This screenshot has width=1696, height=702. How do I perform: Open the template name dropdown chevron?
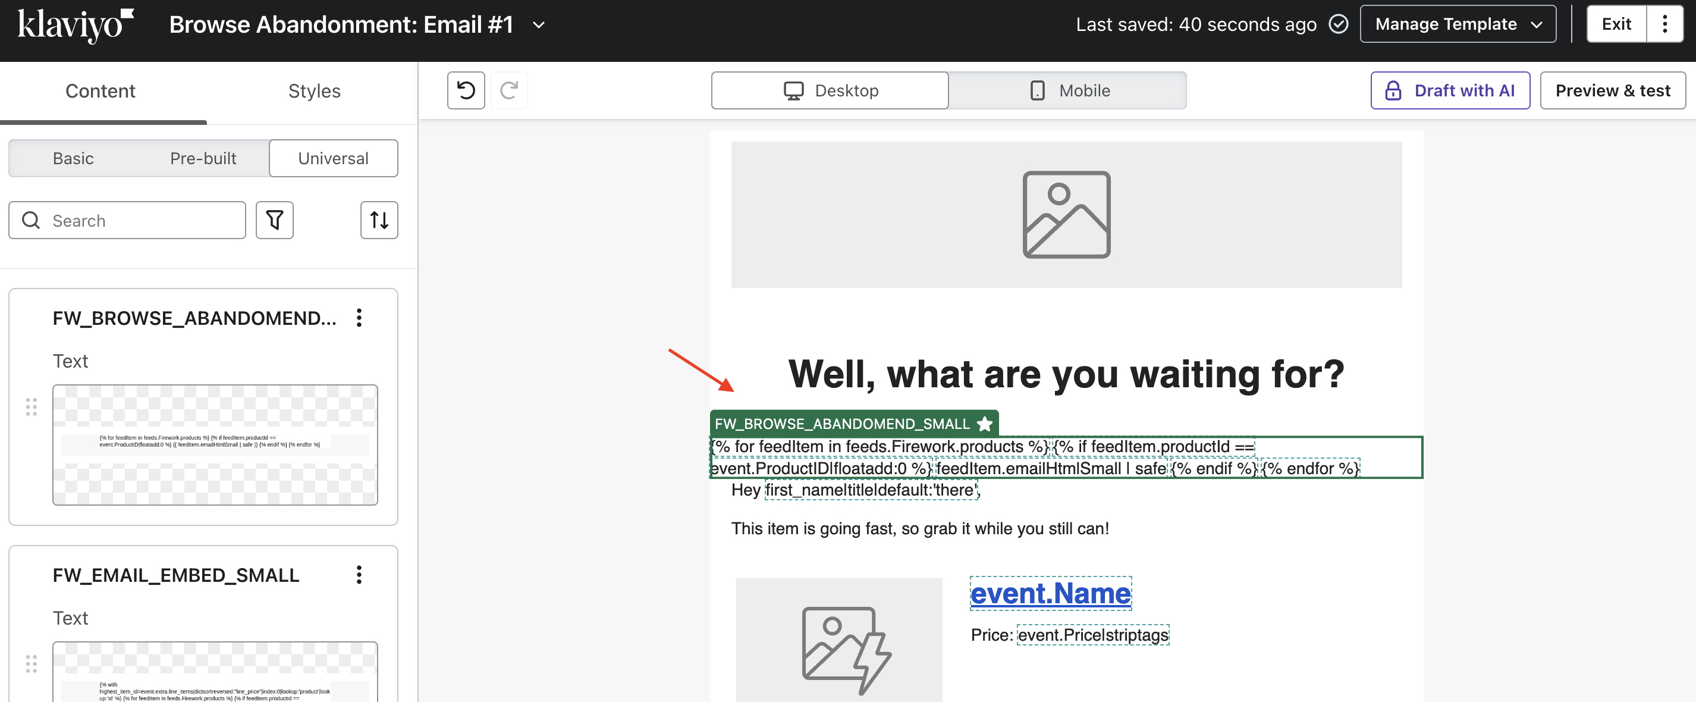click(539, 25)
